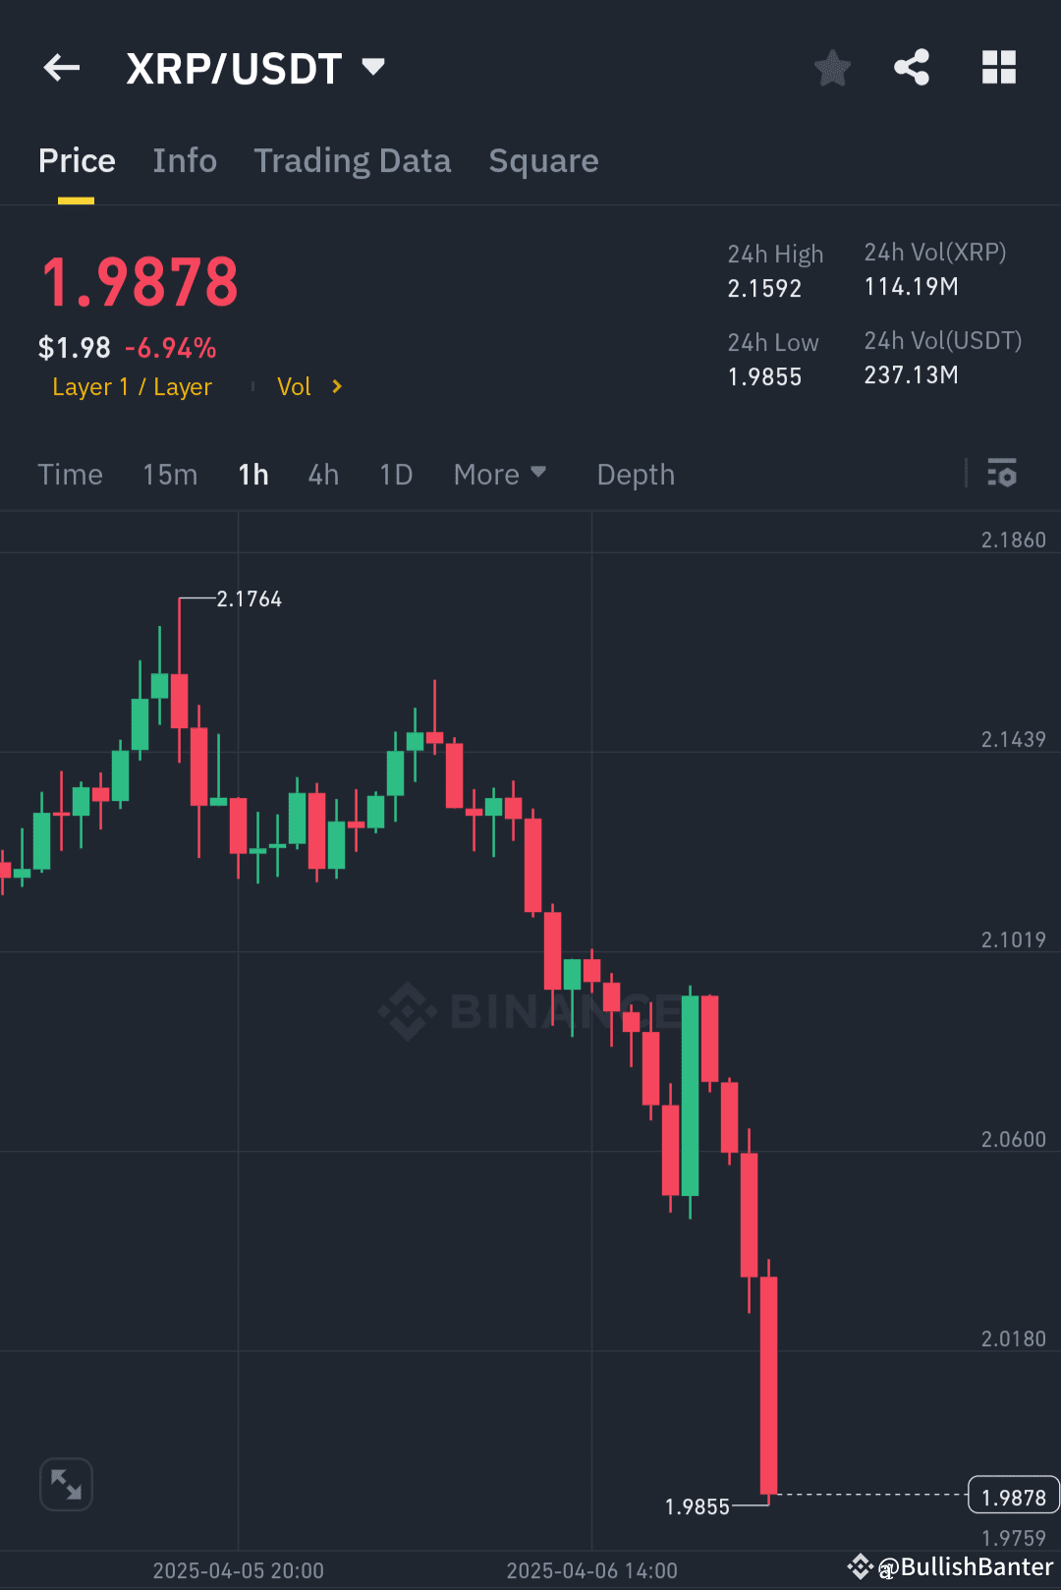Share the XRP/USDT chart
The height and width of the screenshot is (1590, 1061).
point(912,67)
